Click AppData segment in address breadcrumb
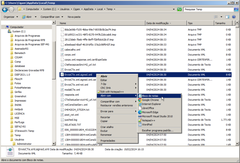 88,9
